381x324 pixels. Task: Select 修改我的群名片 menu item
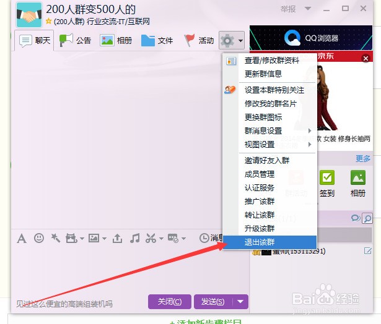[269, 103]
